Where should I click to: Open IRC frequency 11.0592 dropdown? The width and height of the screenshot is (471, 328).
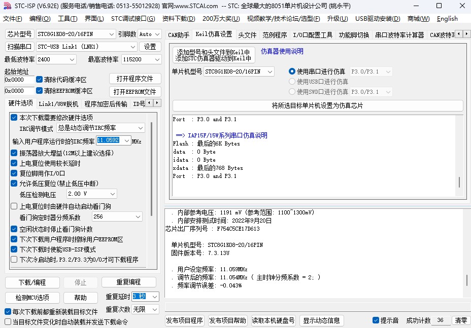click(x=114, y=140)
